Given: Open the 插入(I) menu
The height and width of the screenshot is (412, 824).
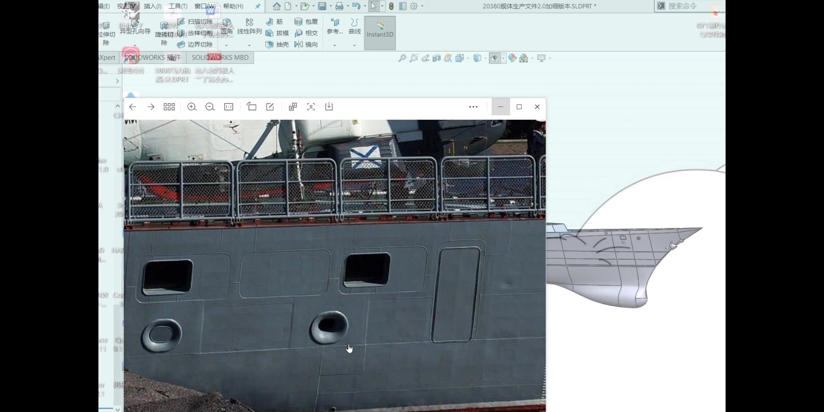Looking at the screenshot, I should tap(153, 6).
